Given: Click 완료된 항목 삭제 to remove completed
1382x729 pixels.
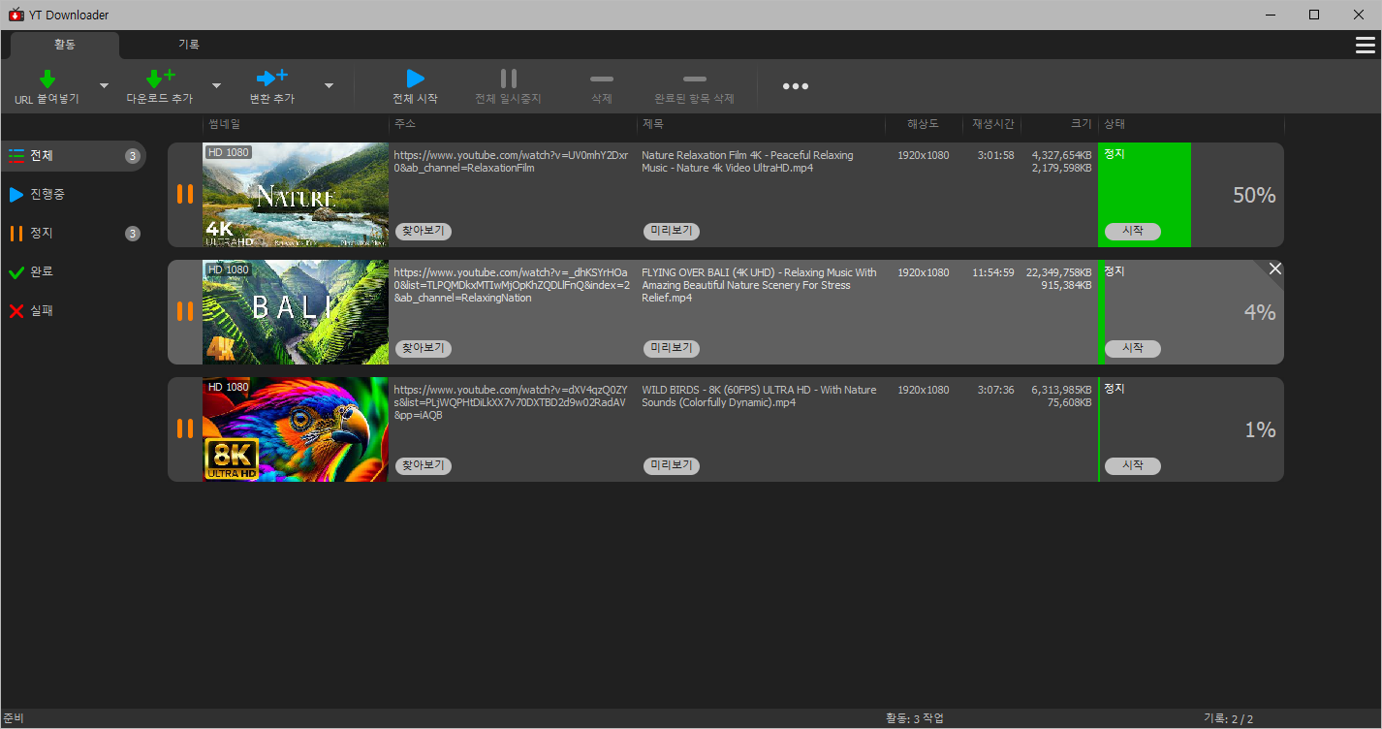Looking at the screenshot, I should (694, 86).
